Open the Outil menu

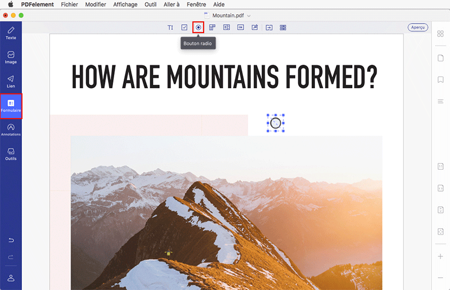(x=150, y=4)
